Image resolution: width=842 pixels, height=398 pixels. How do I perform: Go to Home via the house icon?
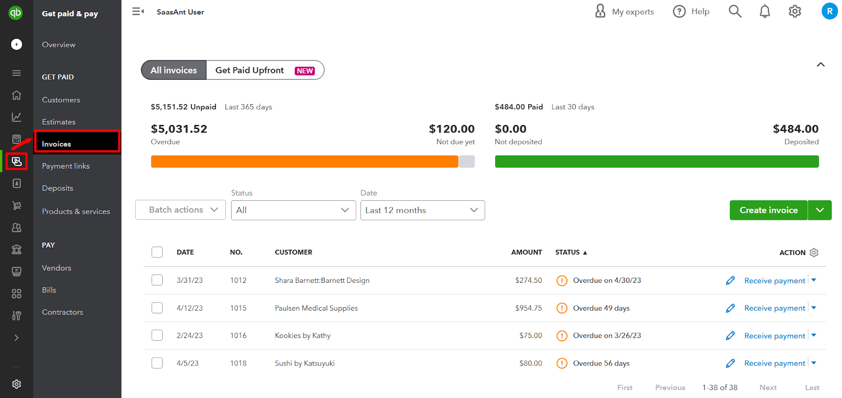(17, 95)
